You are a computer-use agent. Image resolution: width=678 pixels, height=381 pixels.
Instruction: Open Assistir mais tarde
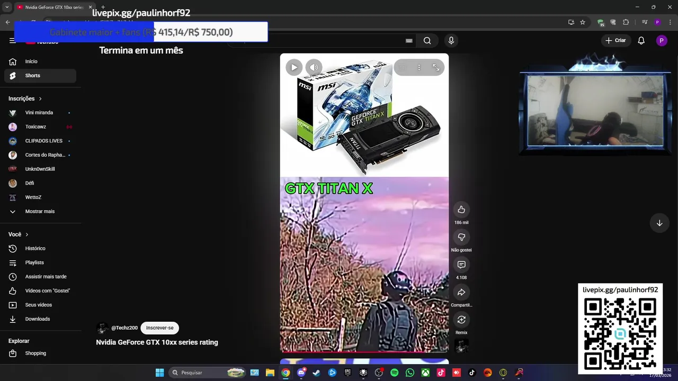point(40,277)
